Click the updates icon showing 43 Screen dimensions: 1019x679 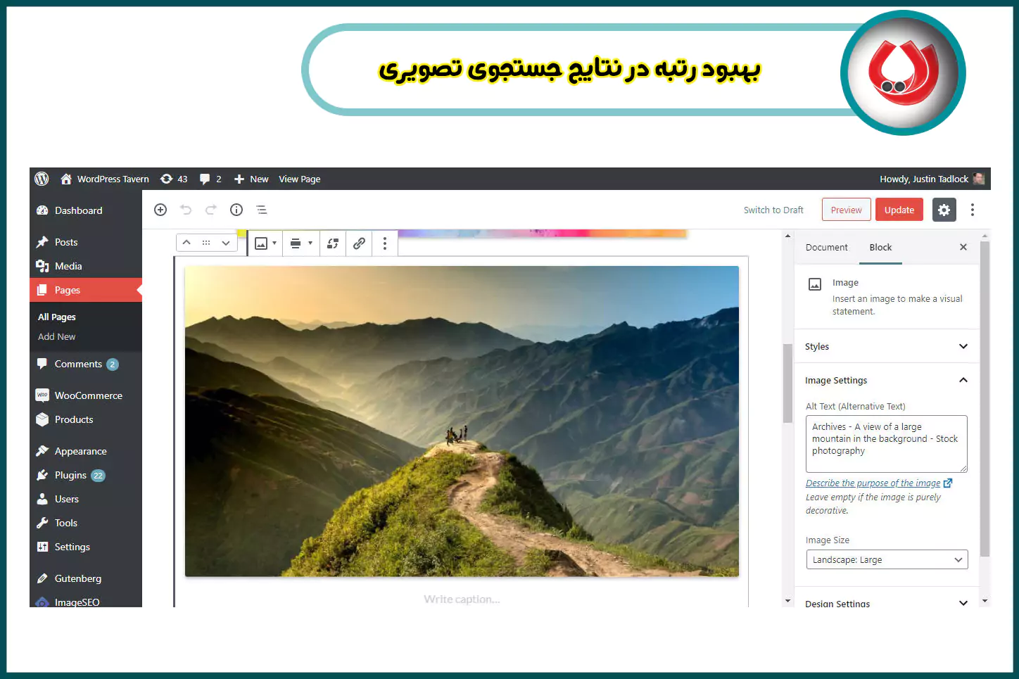pyautogui.click(x=173, y=179)
